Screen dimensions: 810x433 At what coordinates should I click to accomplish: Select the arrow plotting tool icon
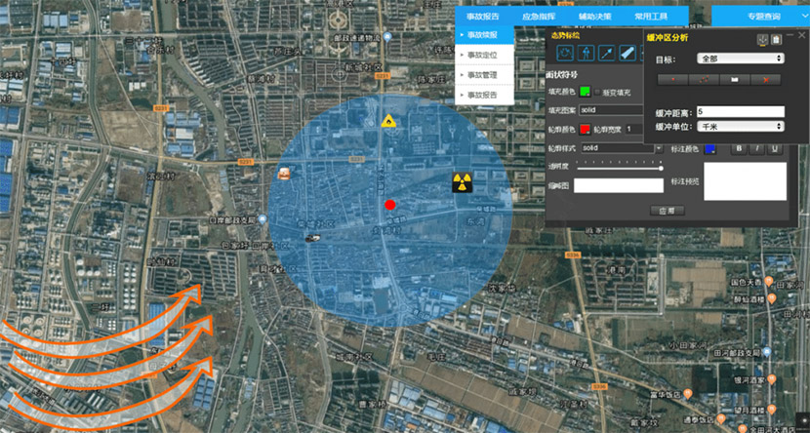coord(608,52)
